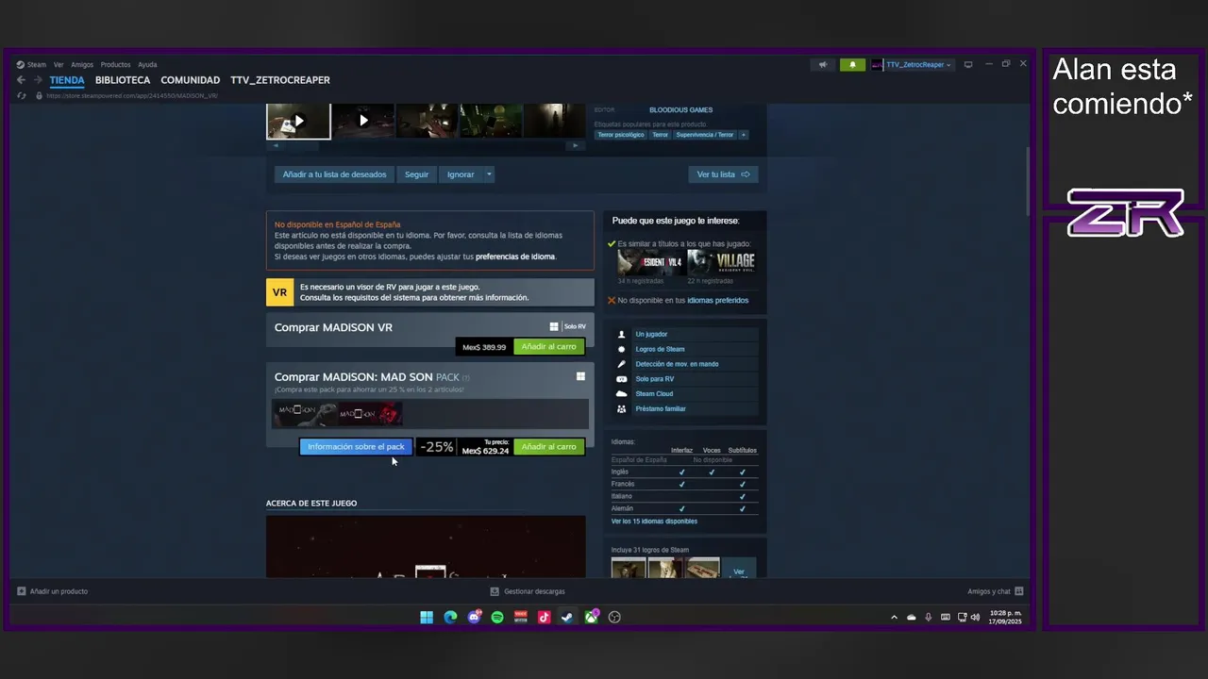Click 'Información sobre el pack' button

coord(356,447)
